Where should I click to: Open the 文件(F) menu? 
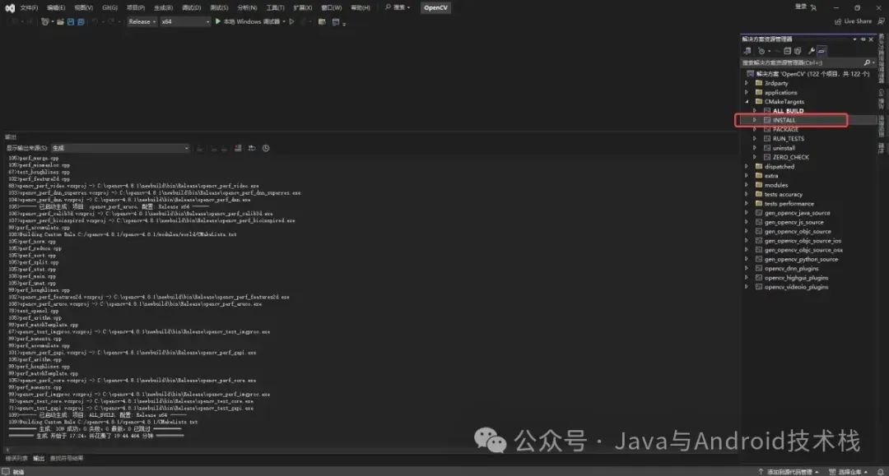pos(29,8)
